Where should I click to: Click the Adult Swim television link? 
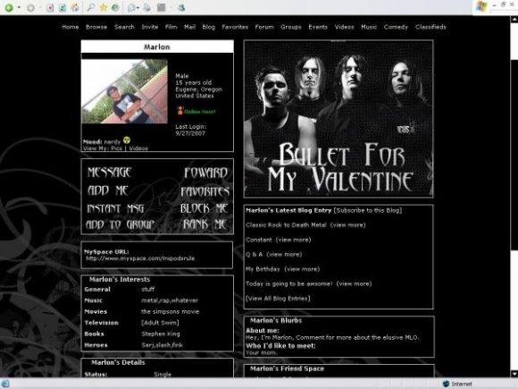[x=160, y=323]
